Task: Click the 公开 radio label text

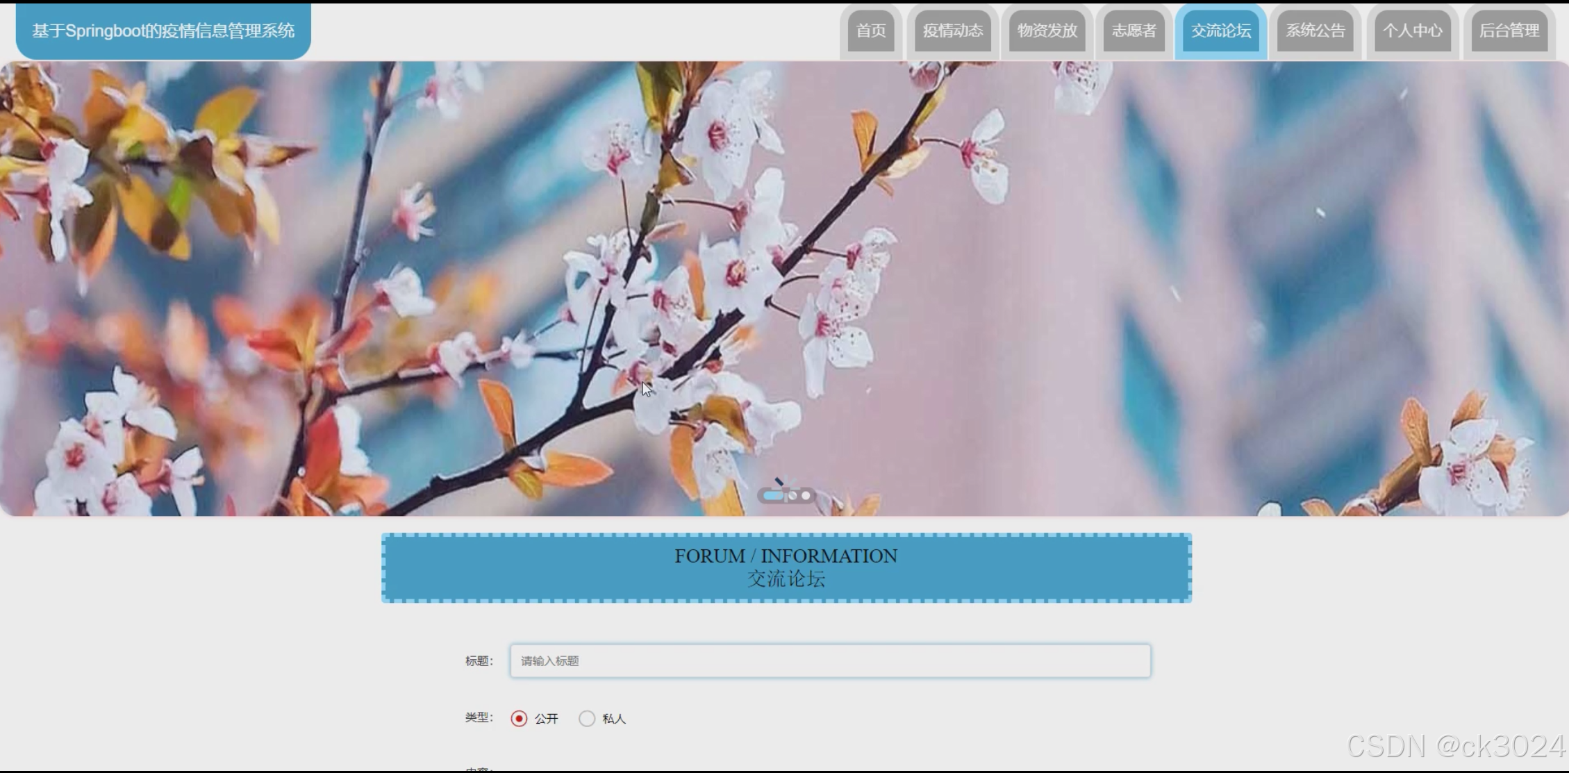Action: coord(547,719)
